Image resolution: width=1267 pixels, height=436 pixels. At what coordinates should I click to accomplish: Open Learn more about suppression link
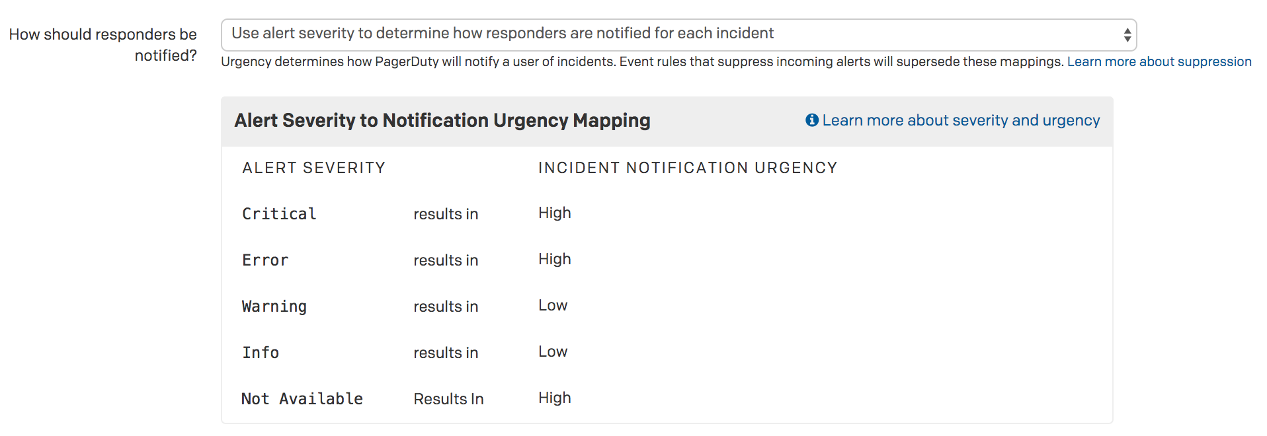[1159, 62]
